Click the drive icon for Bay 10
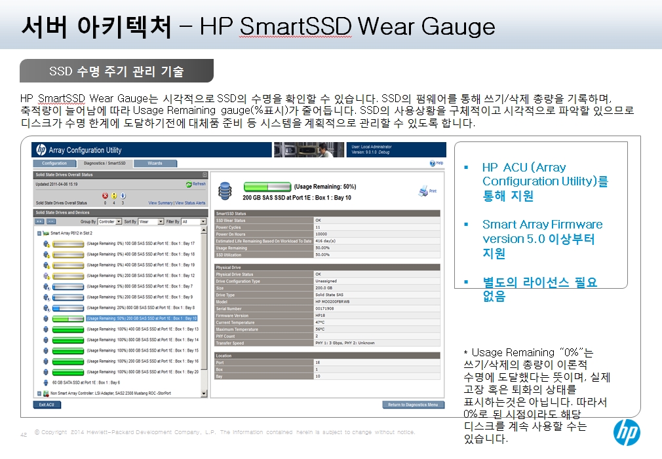This screenshot has height=459, width=662. 46,319
